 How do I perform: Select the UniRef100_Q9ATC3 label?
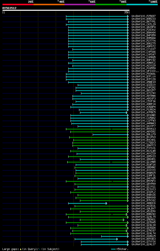[143, 145]
